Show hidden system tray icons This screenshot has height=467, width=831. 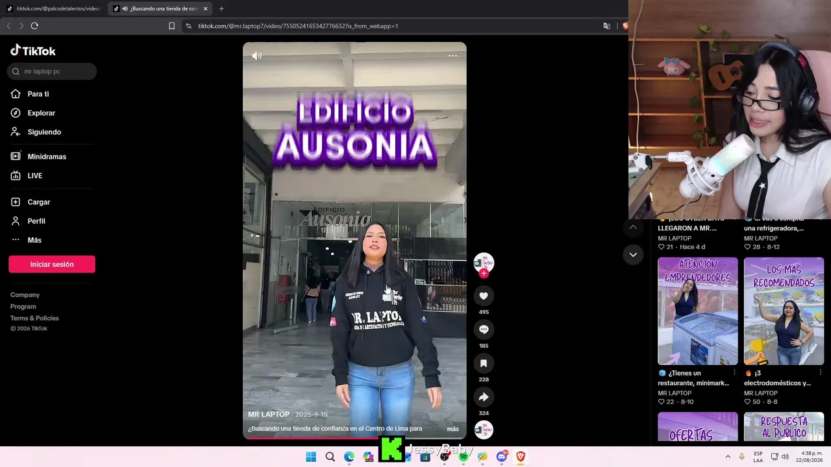point(728,457)
